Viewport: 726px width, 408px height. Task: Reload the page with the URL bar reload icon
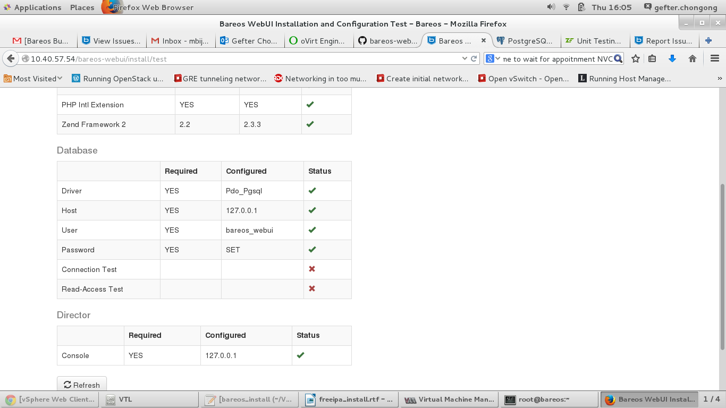click(474, 59)
